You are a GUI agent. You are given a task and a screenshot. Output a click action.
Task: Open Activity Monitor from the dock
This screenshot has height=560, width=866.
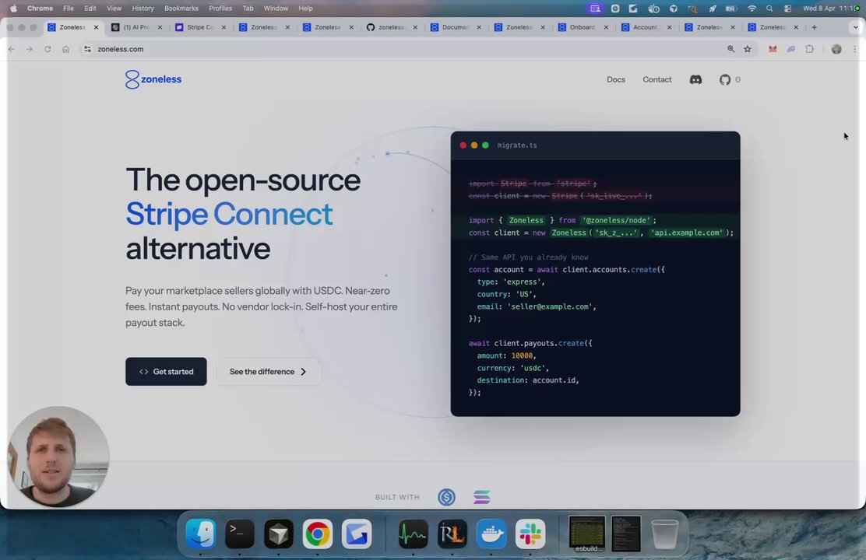click(x=413, y=534)
